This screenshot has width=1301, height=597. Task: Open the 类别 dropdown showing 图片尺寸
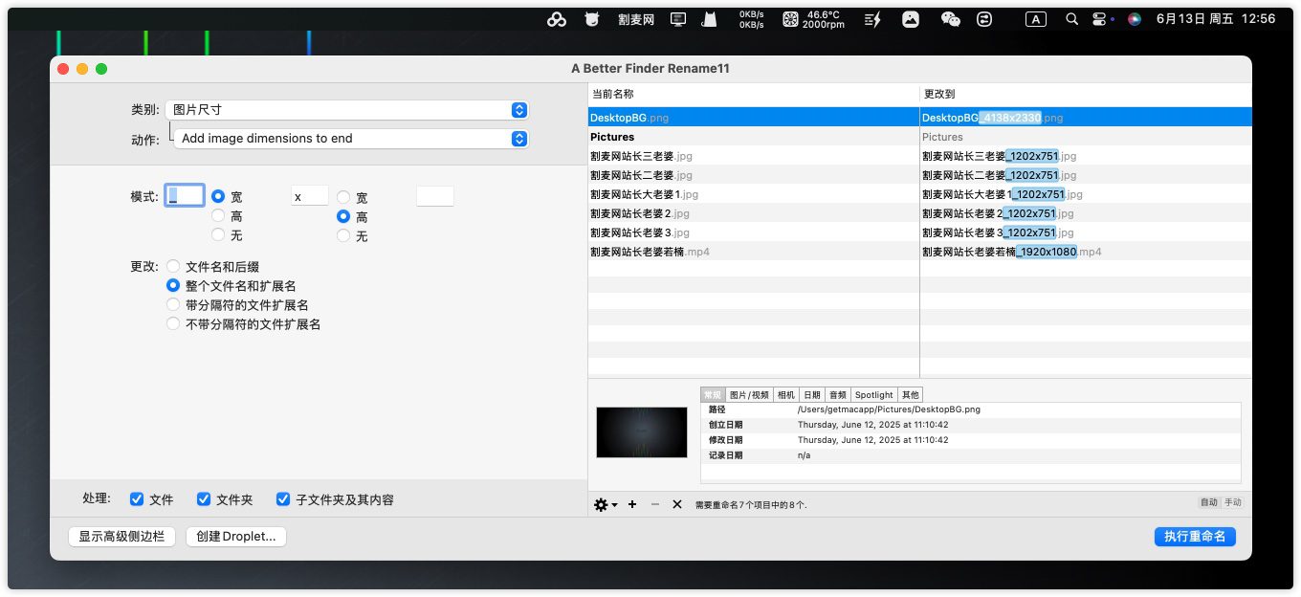tap(346, 110)
